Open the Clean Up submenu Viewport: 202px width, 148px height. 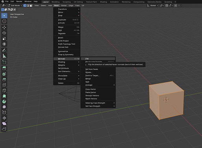pos(67,79)
